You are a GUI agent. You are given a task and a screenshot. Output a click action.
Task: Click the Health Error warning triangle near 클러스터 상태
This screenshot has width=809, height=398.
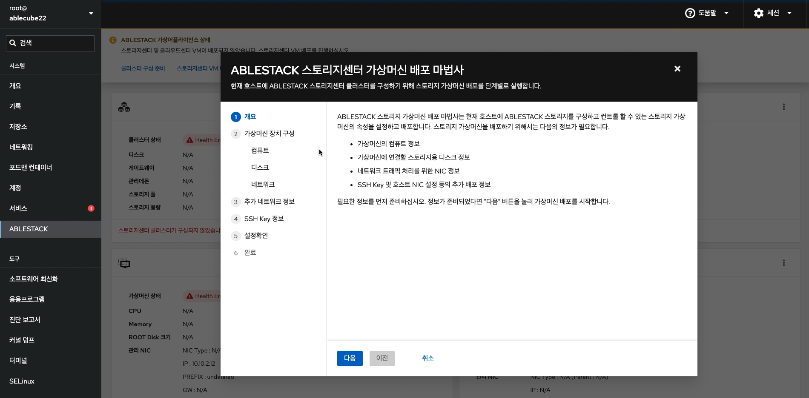tap(190, 139)
